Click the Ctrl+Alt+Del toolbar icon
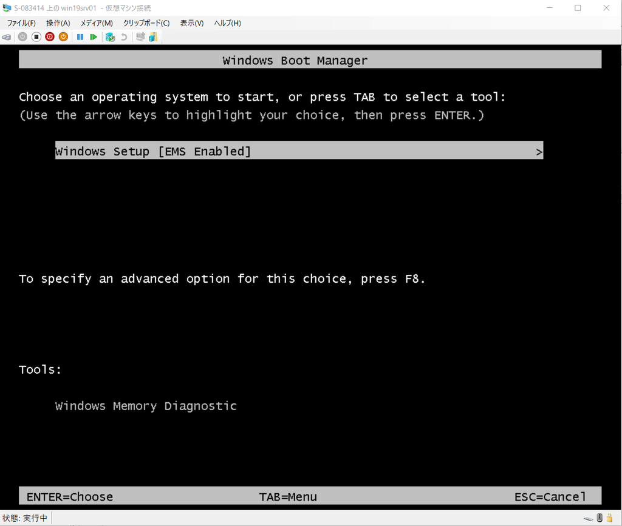 tap(6, 37)
